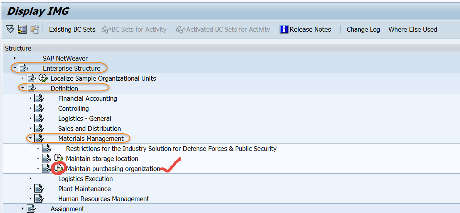Click the document icon beside Plant Maintenance
The height and width of the screenshot is (213, 460).
[39, 189]
